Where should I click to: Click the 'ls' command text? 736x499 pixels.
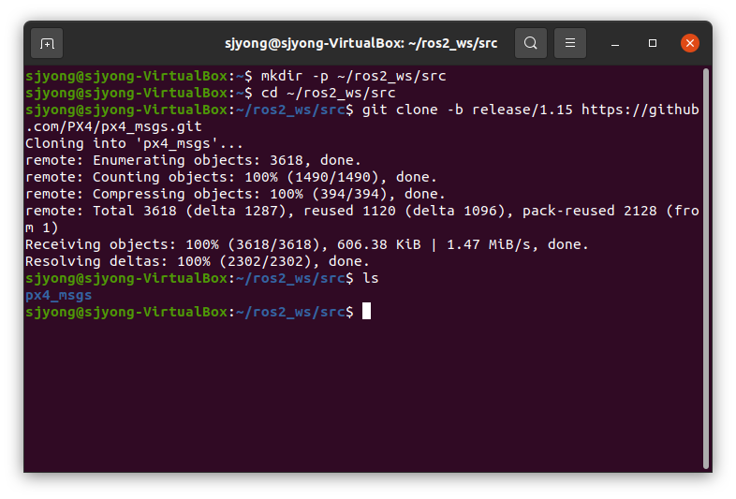(x=371, y=278)
